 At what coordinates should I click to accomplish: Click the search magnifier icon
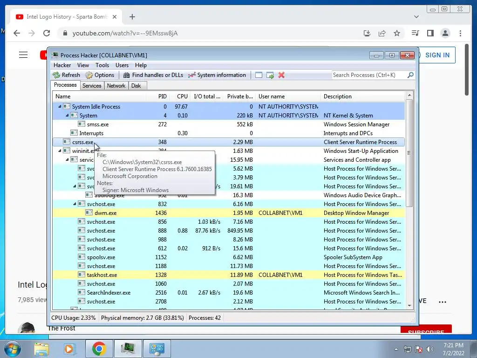click(x=410, y=75)
